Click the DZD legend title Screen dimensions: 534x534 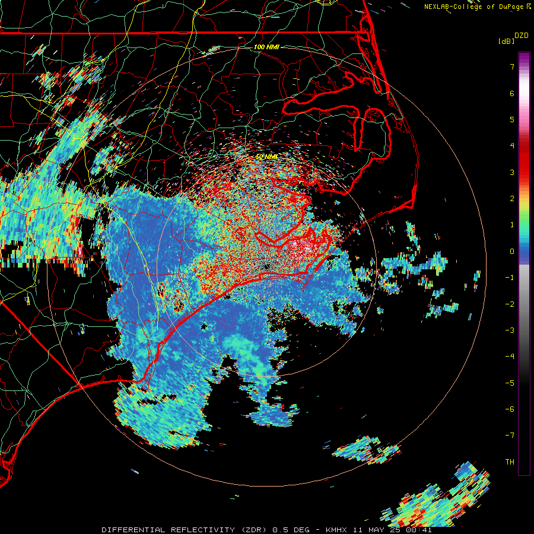point(522,36)
